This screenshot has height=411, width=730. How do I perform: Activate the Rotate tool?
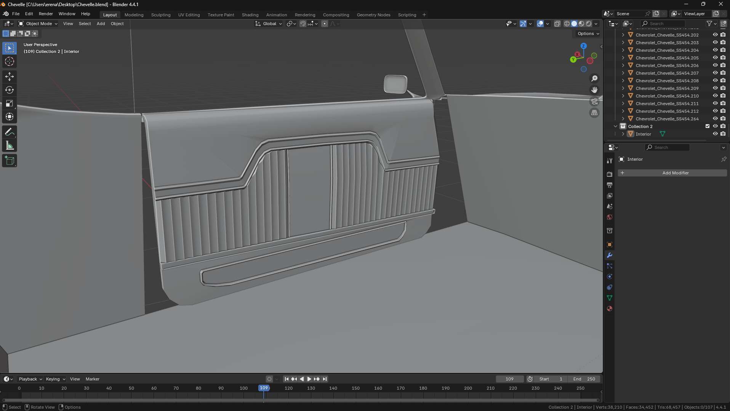tap(10, 90)
